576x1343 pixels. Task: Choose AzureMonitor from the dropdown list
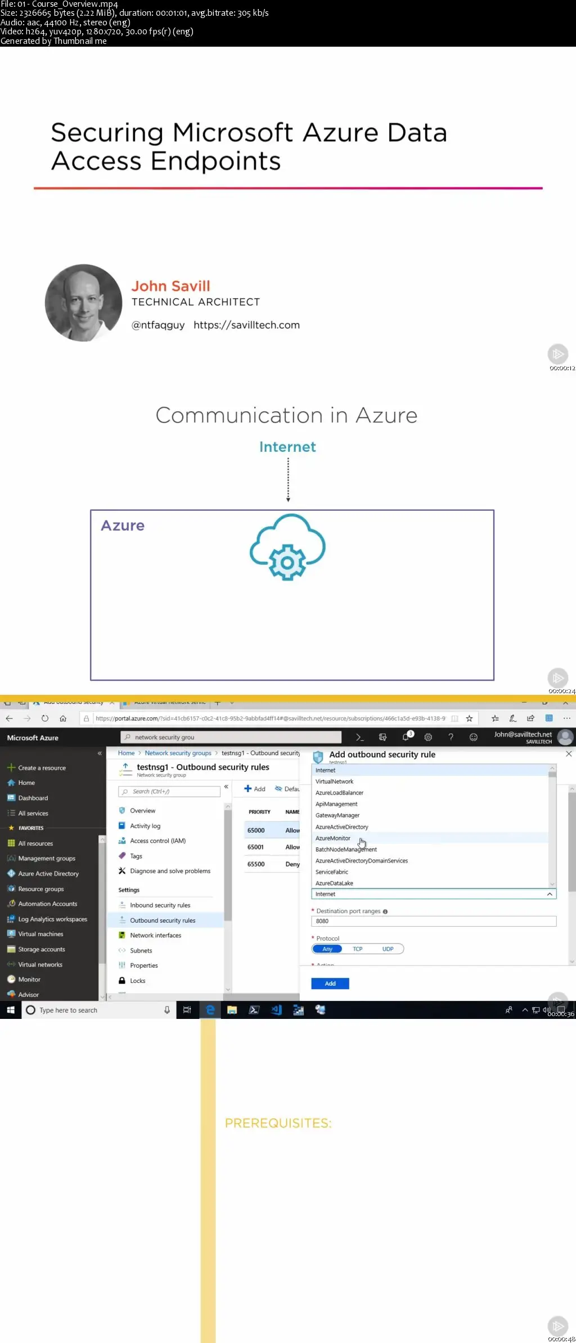coord(333,838)
